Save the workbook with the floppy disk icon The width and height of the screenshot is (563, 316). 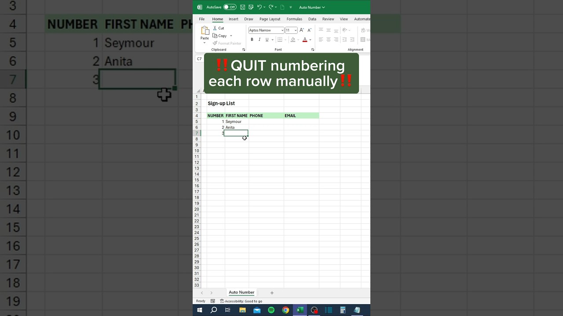click(242, 7)
